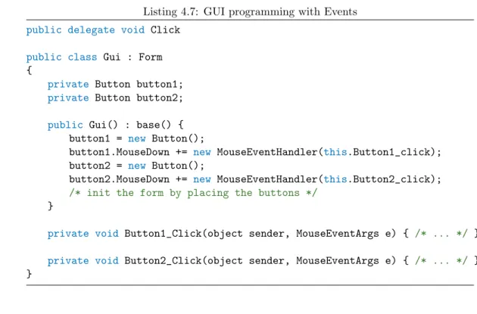Click the final closing brace of class Gui
The image size is (477, 314).
pyautogui.click(x=30, y=274)
